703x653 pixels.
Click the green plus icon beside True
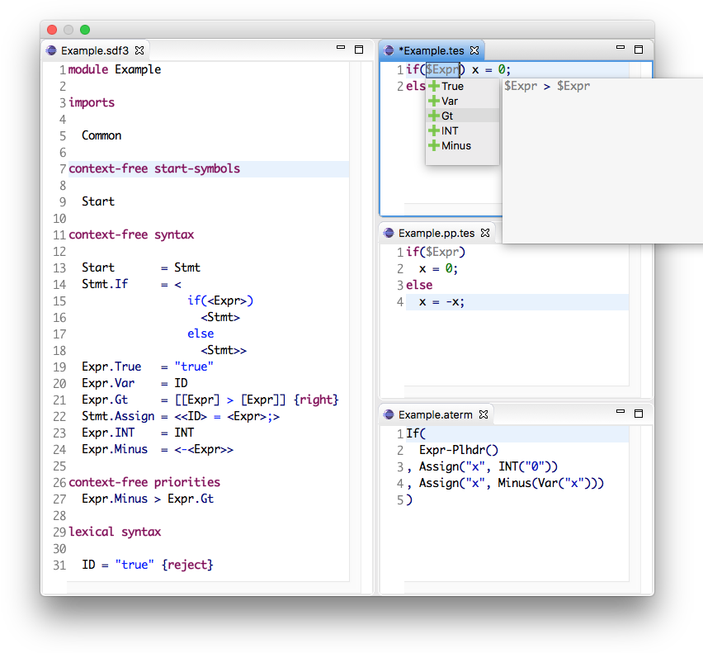click(433, 86)
